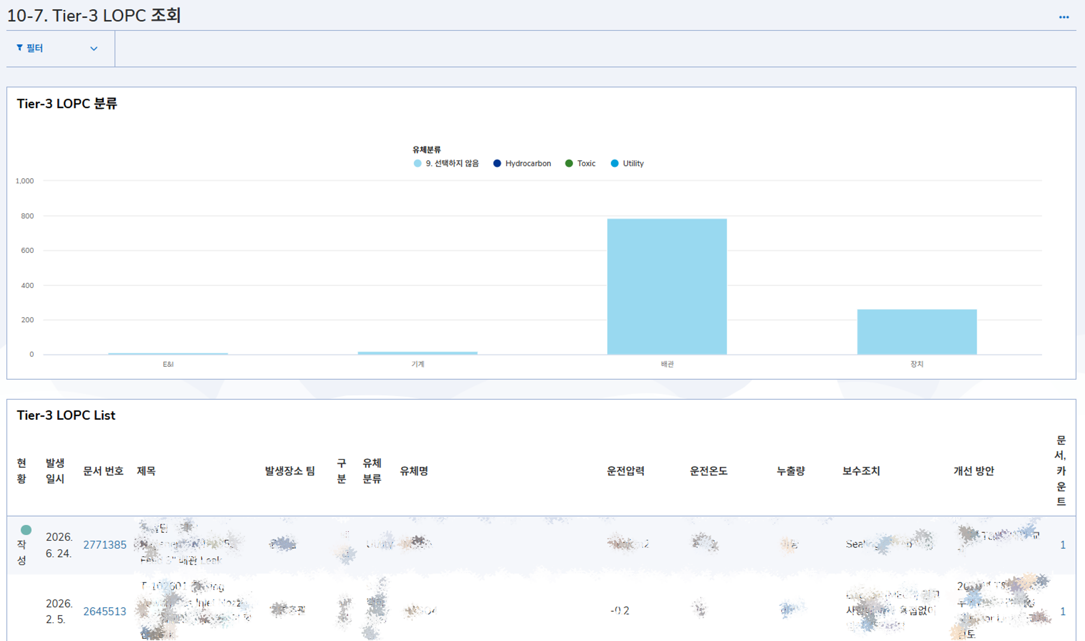Select the thin 기계 bar in chart
The width and height of the screenshot is (1085, 641).
pos(417,353)
